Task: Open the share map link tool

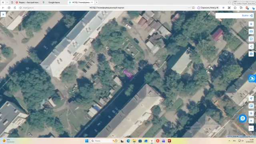Action: coord(251,46)
